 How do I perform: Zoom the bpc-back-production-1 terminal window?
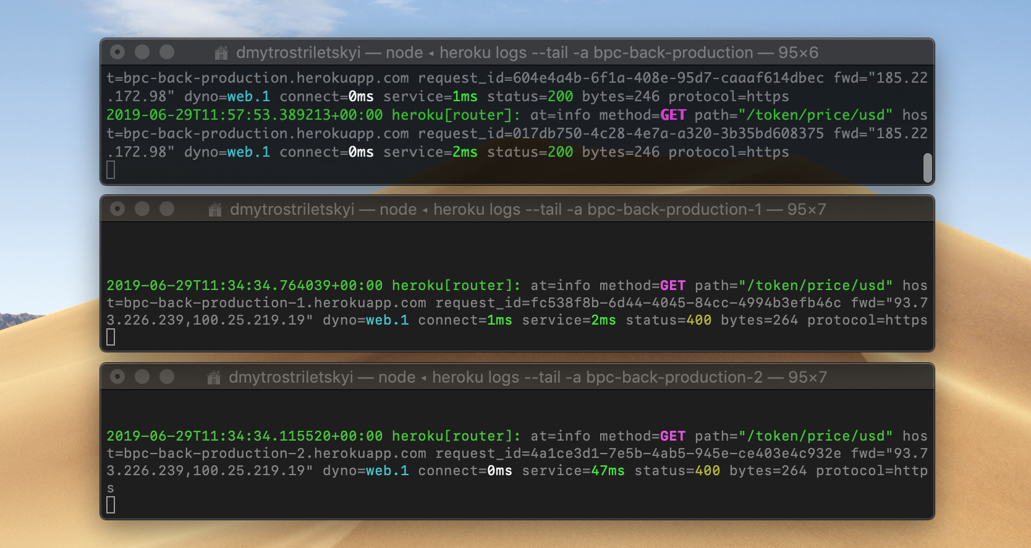click(167, 209)
